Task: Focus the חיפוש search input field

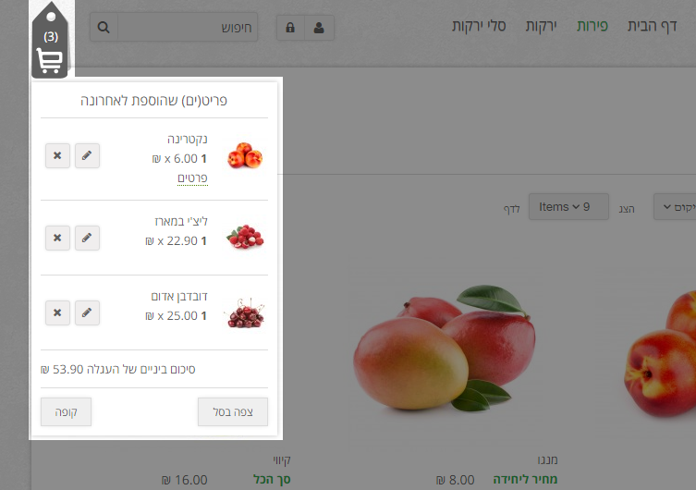Action: (x=188, y=28)
